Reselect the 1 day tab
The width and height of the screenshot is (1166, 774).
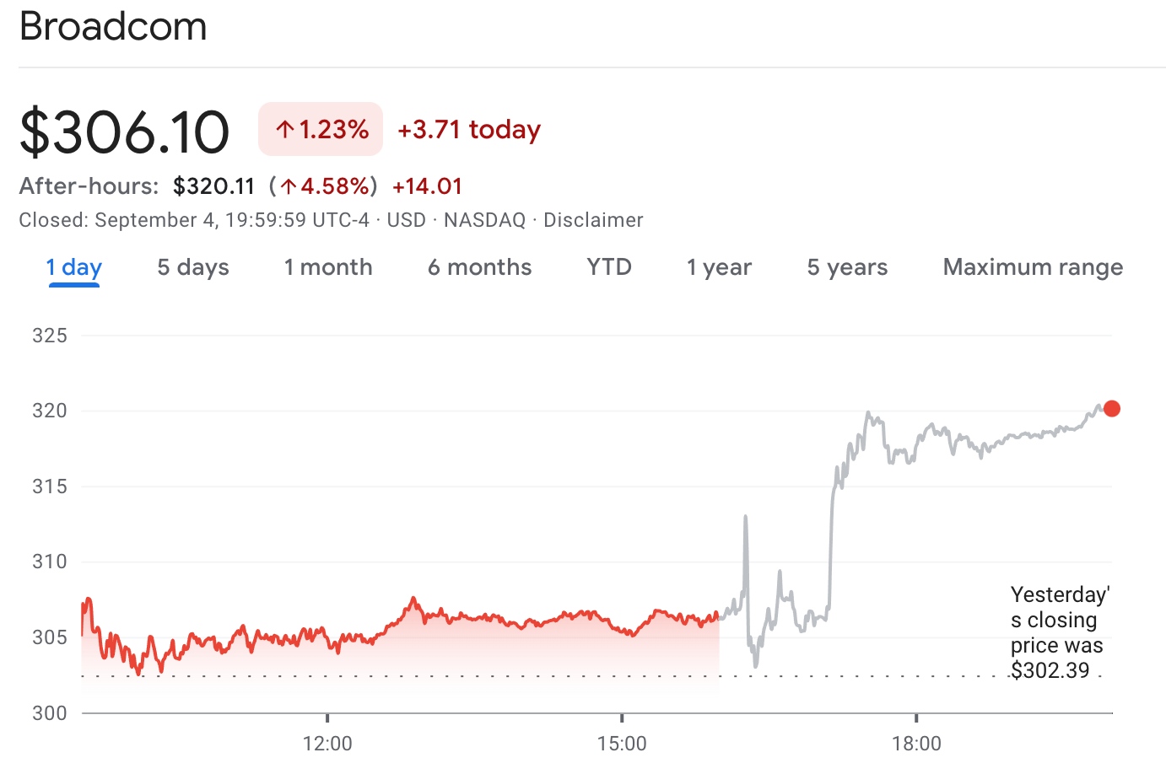73,267
